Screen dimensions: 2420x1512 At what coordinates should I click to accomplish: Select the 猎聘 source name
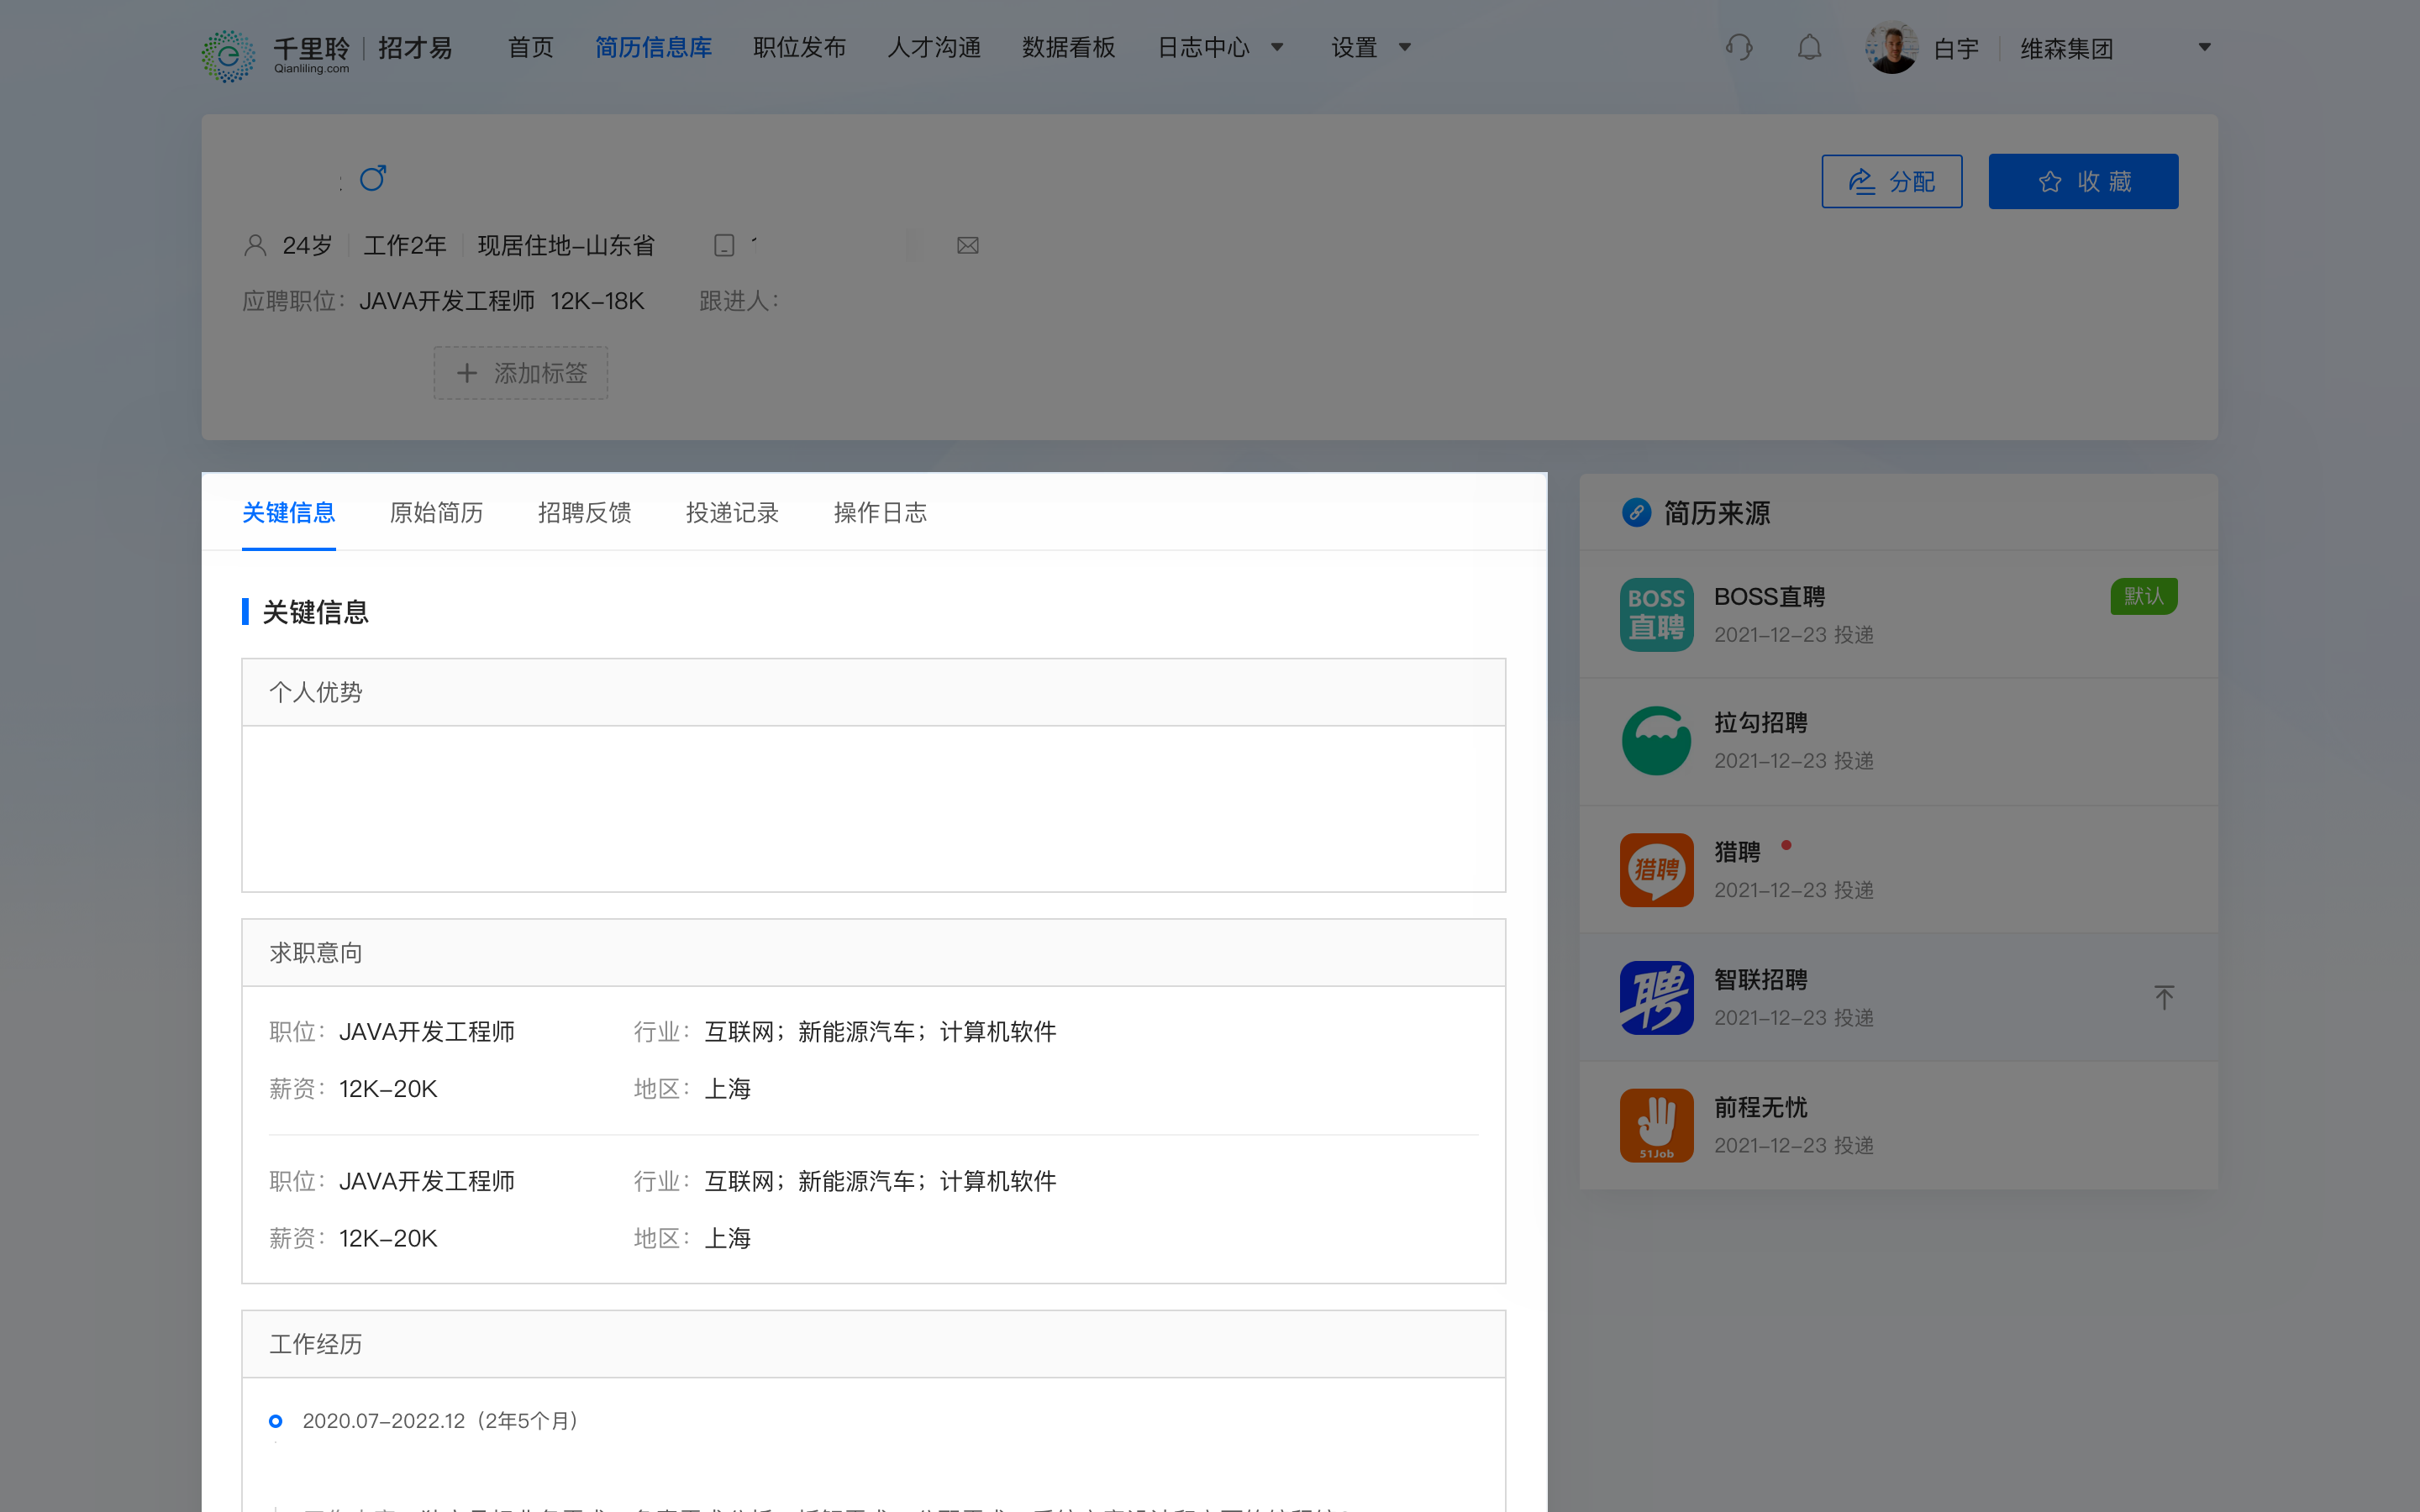click(1737, 852)
